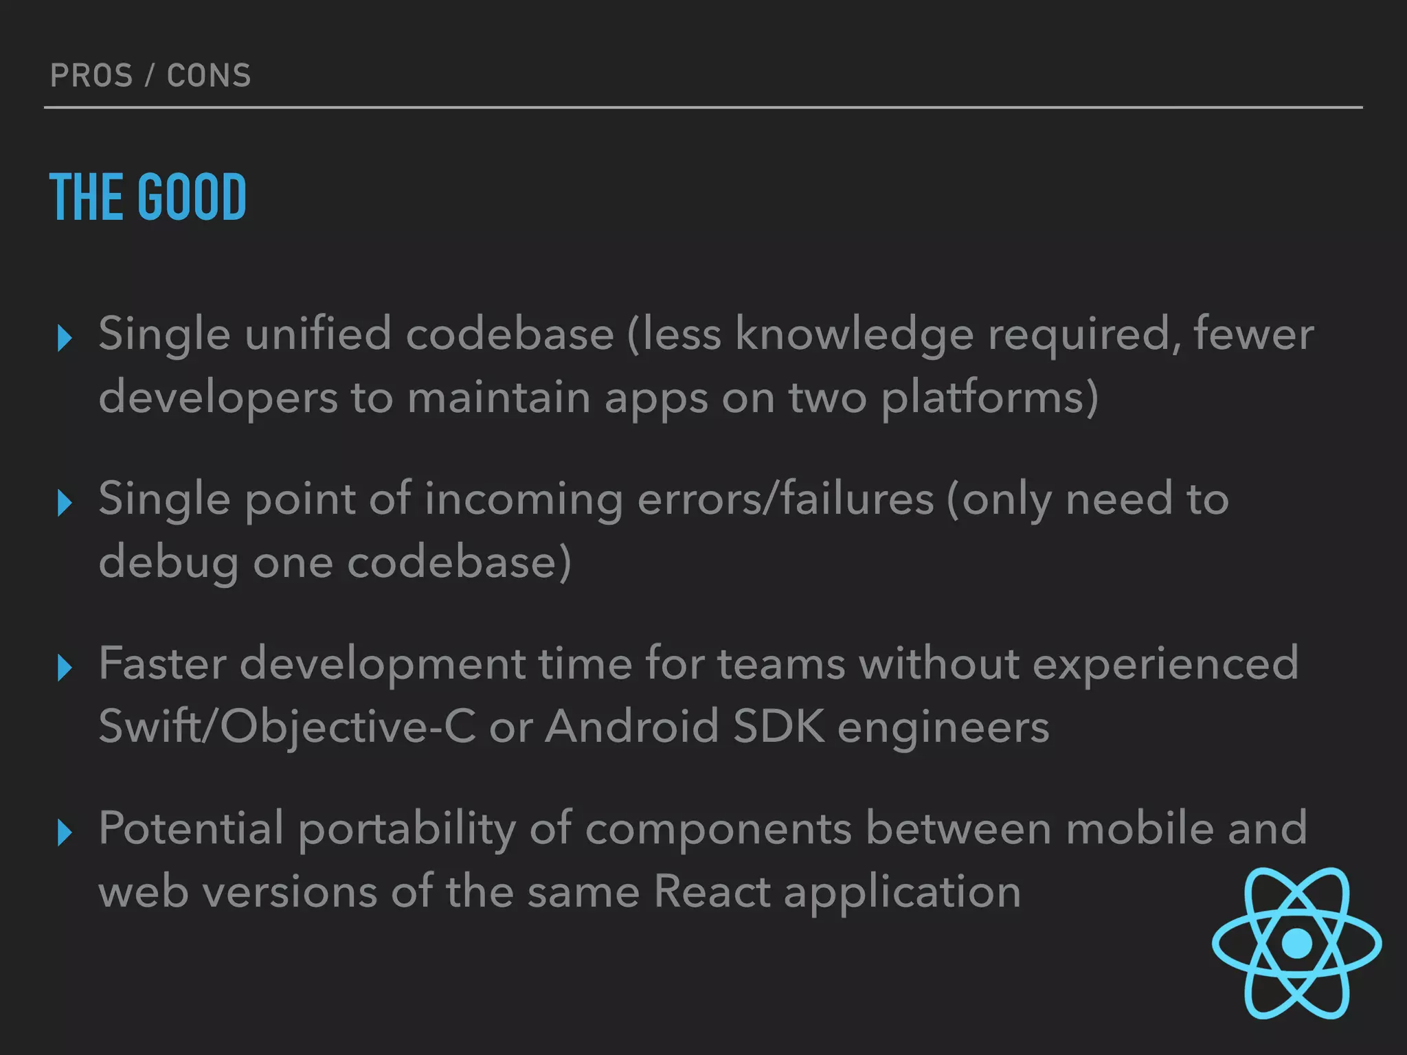Click the bullet arrow before "Single unified codebase"
This screenshot has width=1407, height=1055.
65,338
